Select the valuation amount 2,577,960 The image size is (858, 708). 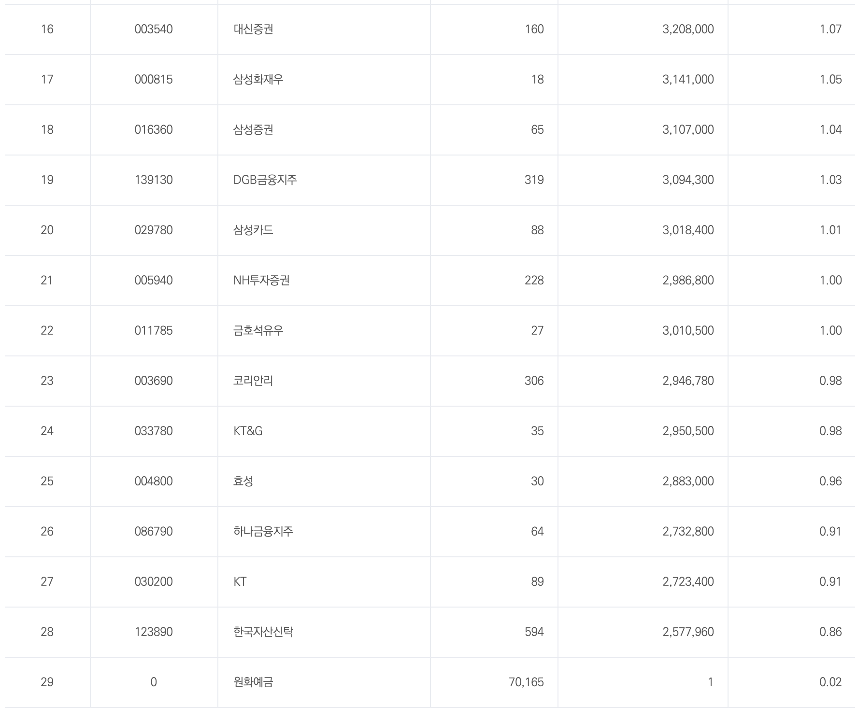click(688, 632)
